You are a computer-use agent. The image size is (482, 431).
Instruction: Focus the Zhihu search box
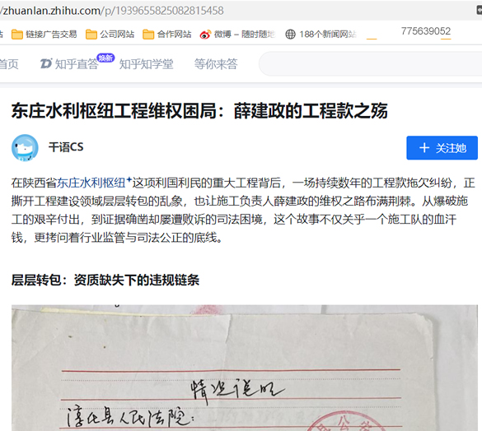pyautogui.click(x=371, y=64)
